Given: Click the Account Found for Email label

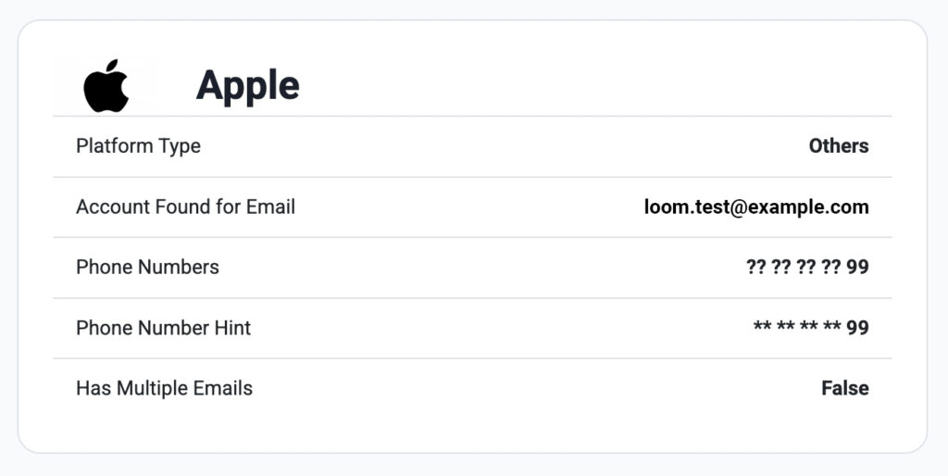Looking at the screenshot, I should (x=185, y=207).
